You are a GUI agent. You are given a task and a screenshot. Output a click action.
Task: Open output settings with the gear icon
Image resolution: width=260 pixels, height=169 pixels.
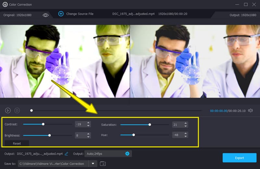[127, 154]
